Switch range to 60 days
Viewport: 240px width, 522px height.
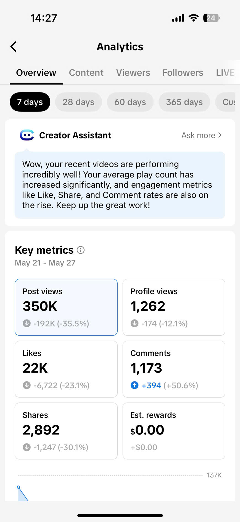pyautogui.click(x=130, y=102)
